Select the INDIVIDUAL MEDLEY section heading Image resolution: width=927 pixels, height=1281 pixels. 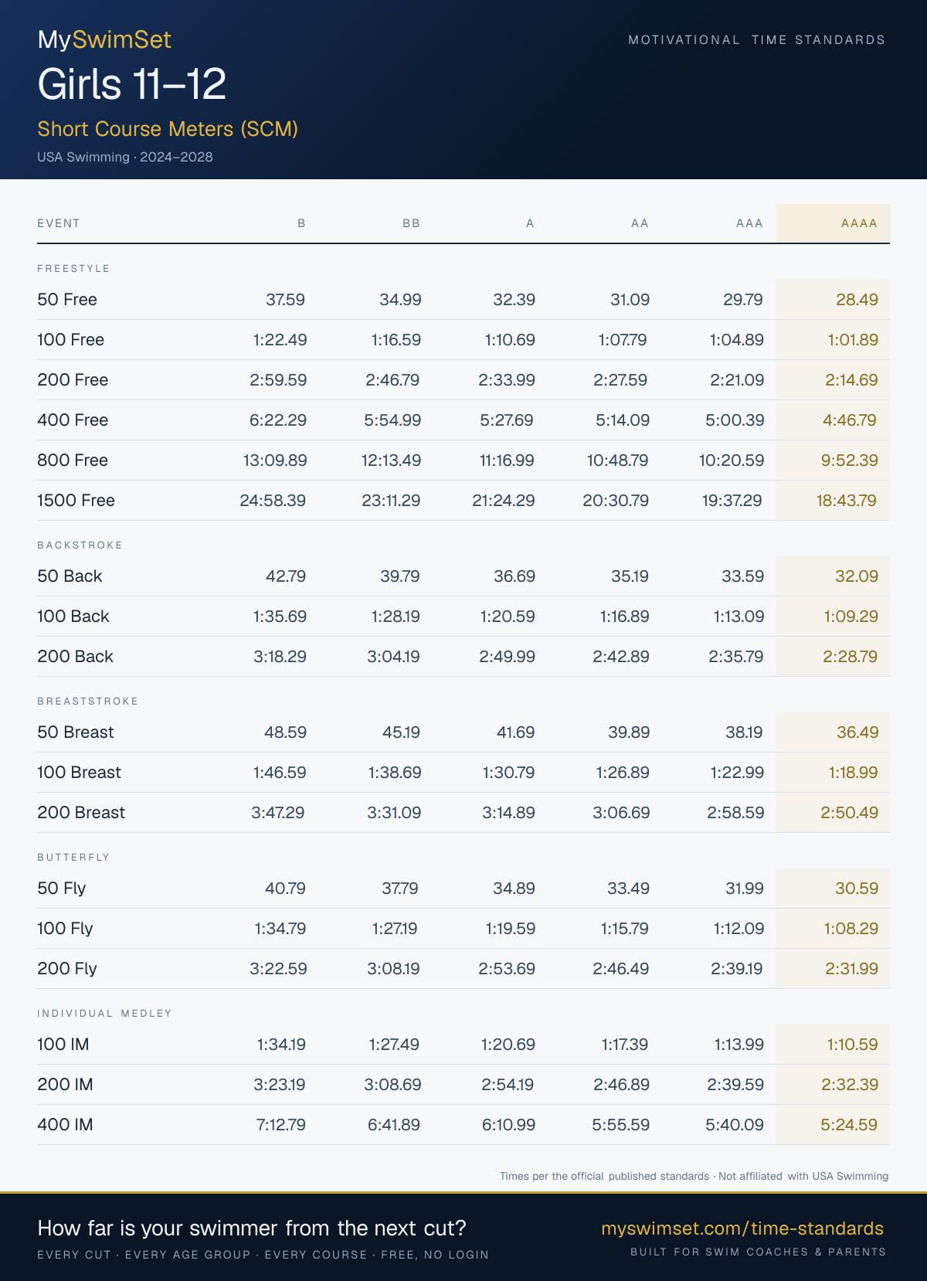coord(105,1013)
